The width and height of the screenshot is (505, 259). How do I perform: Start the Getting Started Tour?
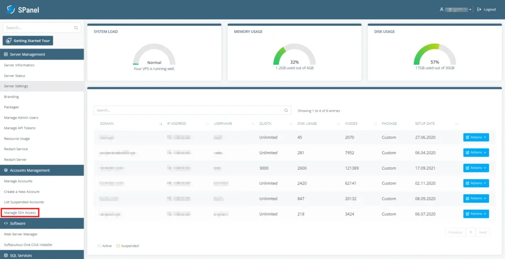pyautogui.click(x=28, y=41)
